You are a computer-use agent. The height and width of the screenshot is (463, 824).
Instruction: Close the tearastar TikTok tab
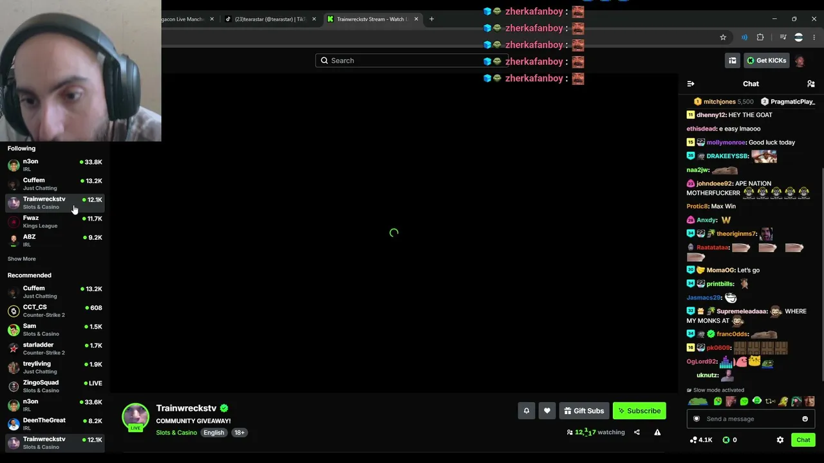pos(314,19)
